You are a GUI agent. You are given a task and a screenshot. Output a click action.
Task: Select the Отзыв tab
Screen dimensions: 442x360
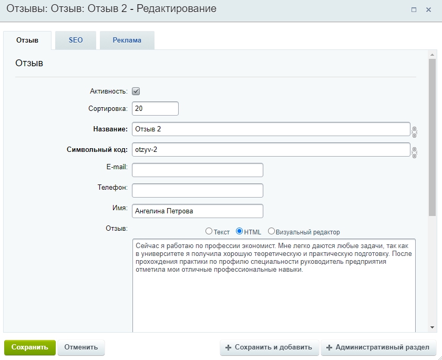27,40
